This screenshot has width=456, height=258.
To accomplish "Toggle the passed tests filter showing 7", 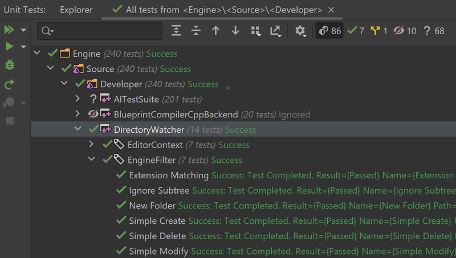I will 356,31.
